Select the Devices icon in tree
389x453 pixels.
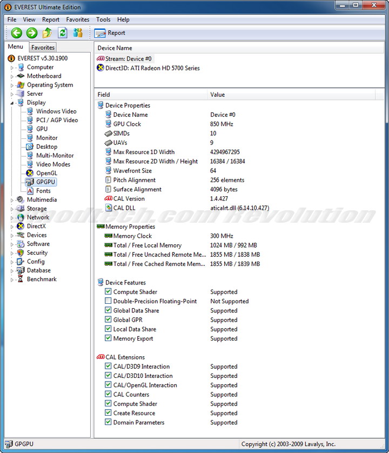coord(21,235)
